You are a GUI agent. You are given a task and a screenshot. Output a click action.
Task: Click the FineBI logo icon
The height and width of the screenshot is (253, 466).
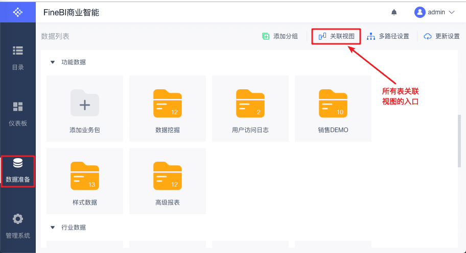click(x=18, y=12)
